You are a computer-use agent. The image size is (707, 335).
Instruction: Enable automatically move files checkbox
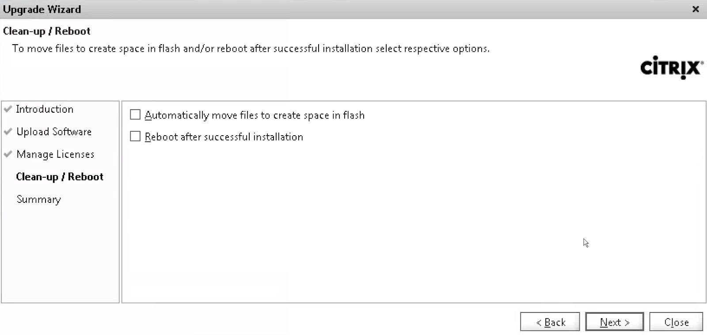click(135, 115)
